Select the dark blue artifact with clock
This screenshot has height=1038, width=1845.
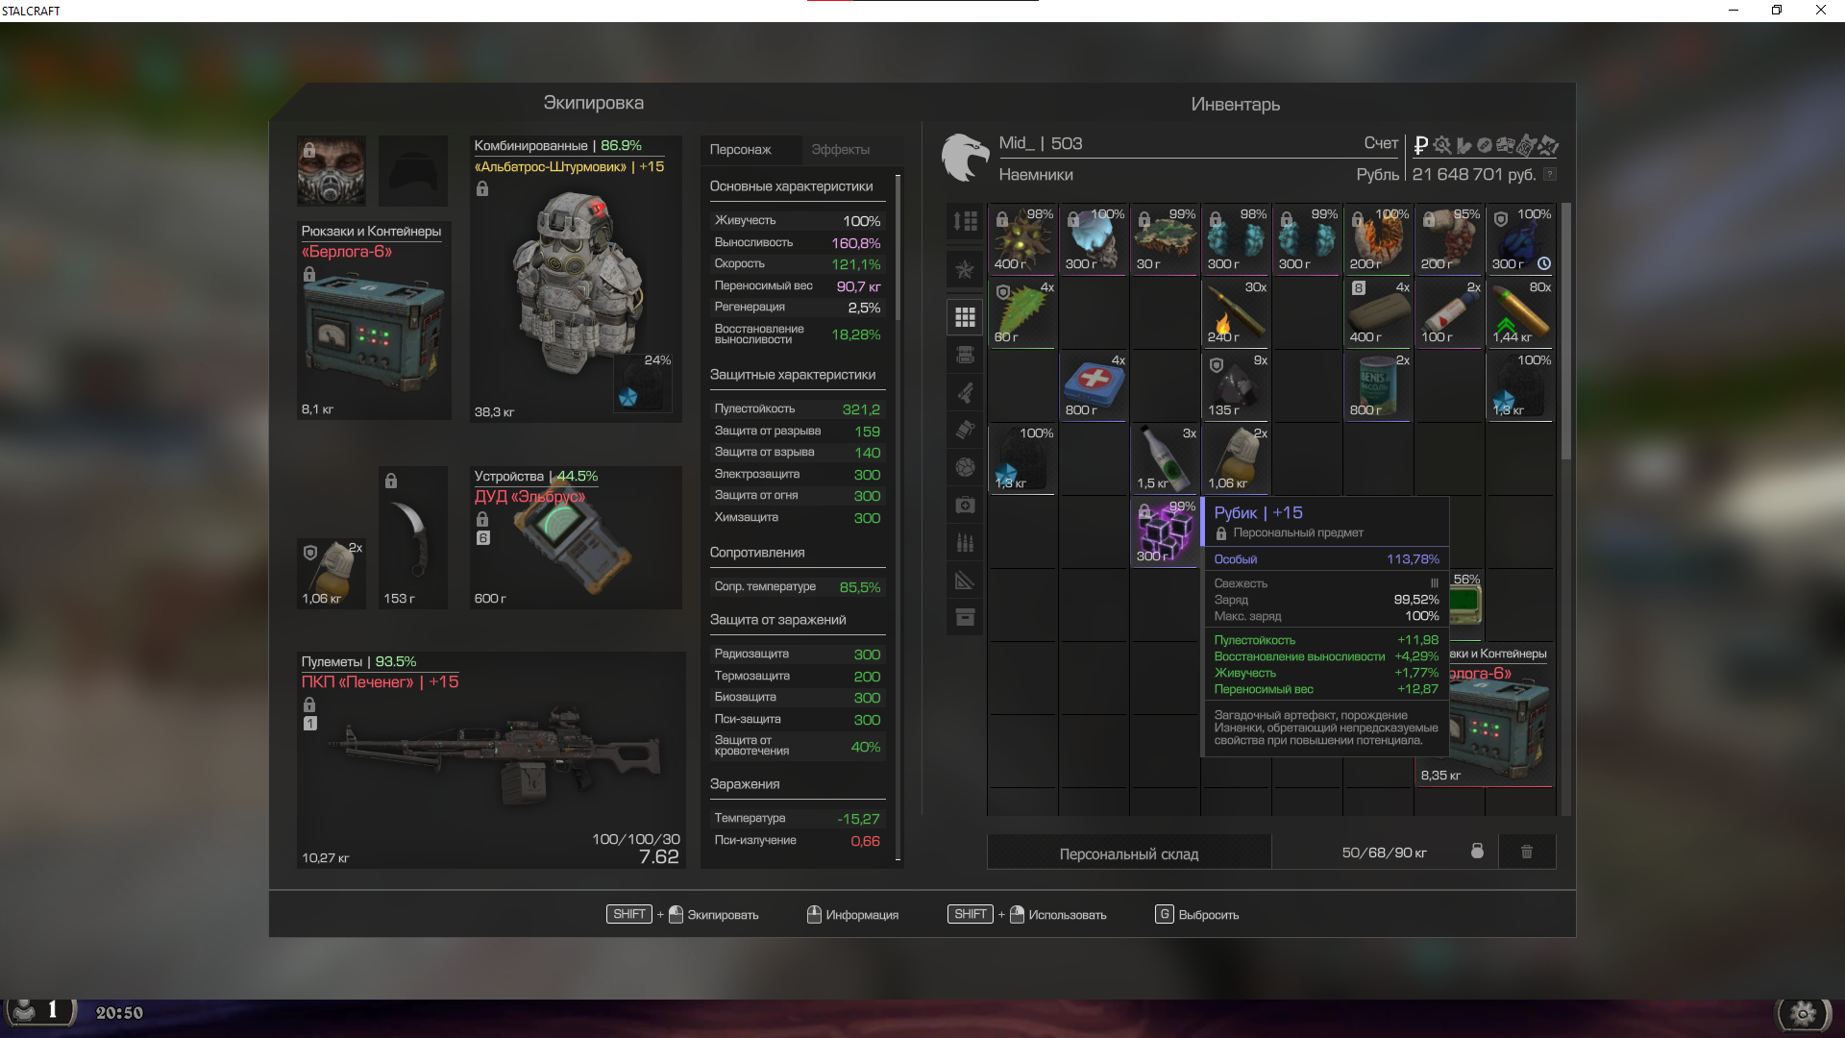[1520, 239]
